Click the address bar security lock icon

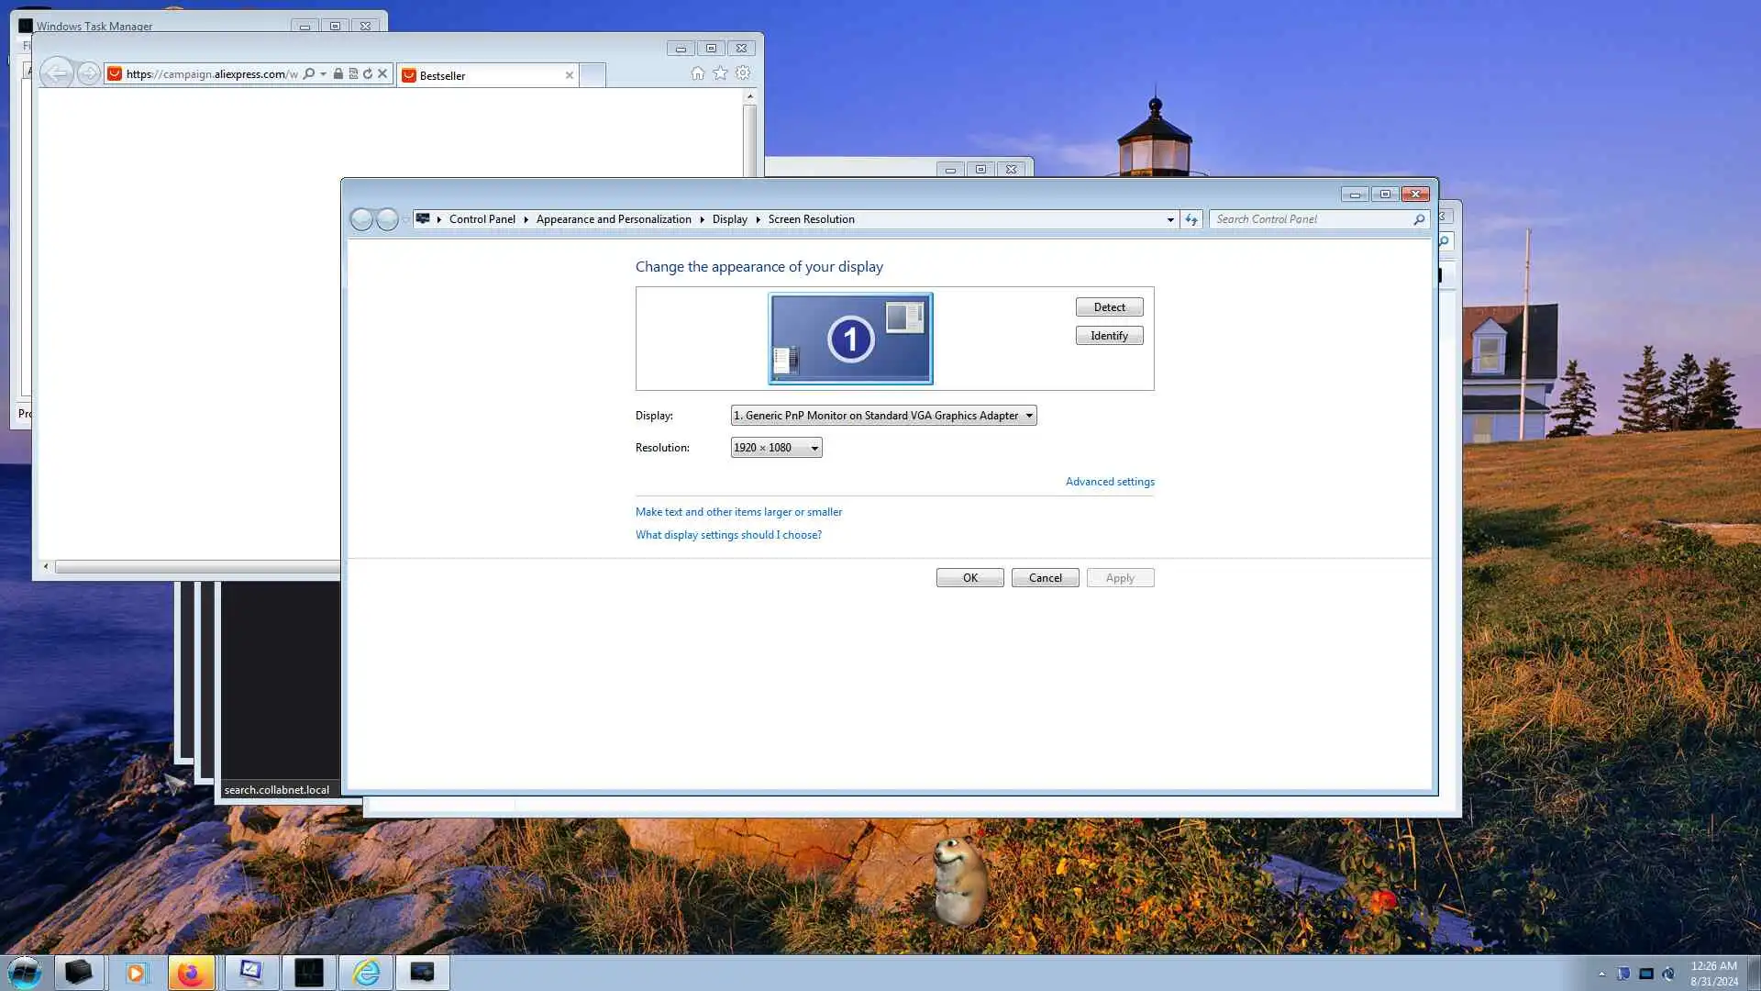tap(338, 74)
